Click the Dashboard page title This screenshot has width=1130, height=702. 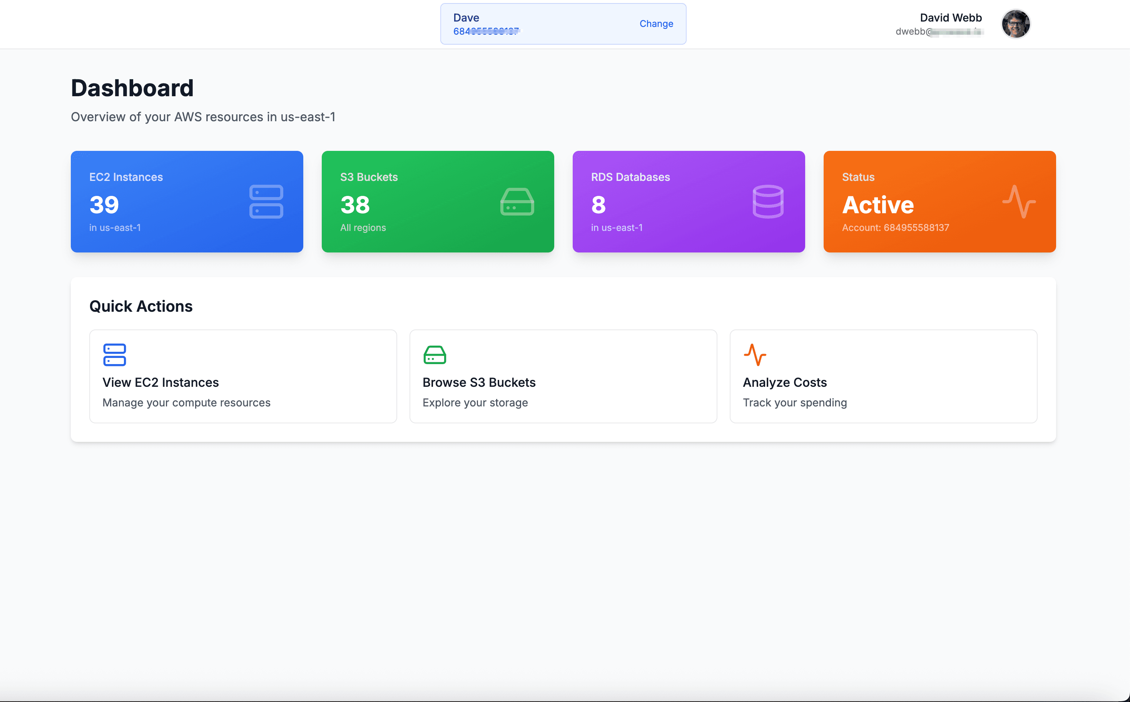click(x=132, y=87)
